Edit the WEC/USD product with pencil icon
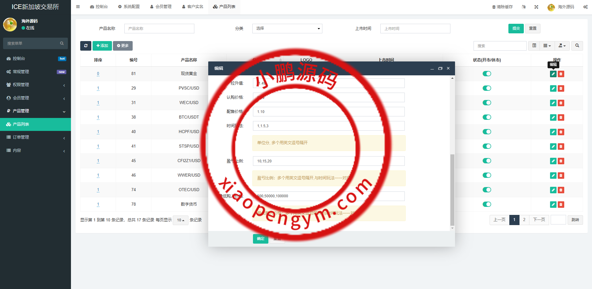Screen dimensions: 592x289 (553, 103)
